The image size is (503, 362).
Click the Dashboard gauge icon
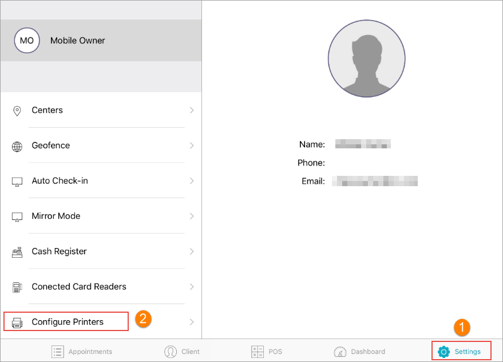click(340, 352)
